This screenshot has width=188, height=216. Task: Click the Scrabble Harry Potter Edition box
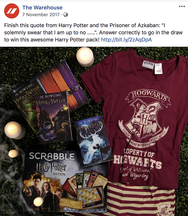[x=65, y=181]
